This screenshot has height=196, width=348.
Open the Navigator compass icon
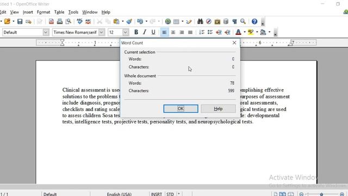209,21
